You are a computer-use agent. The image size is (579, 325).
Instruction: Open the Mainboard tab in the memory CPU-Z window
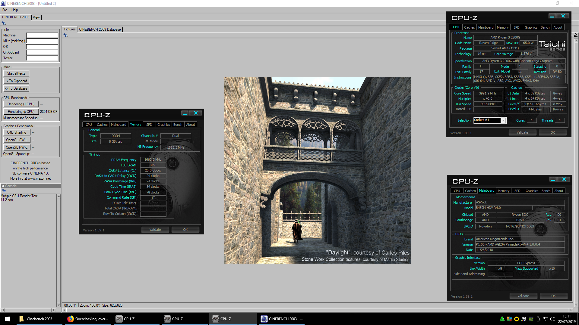(x=119, y=125)
